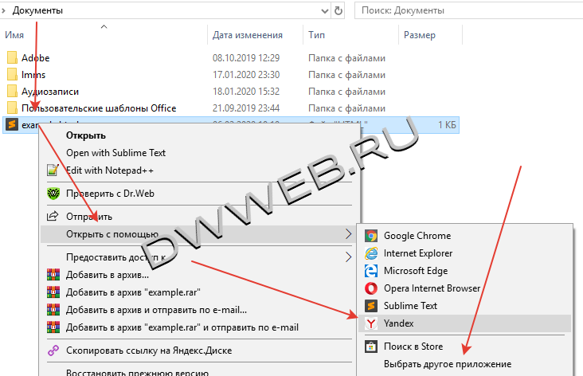Viewport: 583px width, 376px height.
Task: Choose archive "example.rar" и отправить по e-mail
Action: coord(182,327)
